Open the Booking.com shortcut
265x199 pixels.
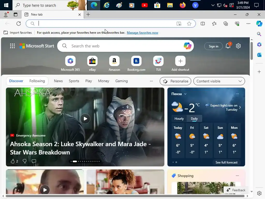(x=136, y=63)
